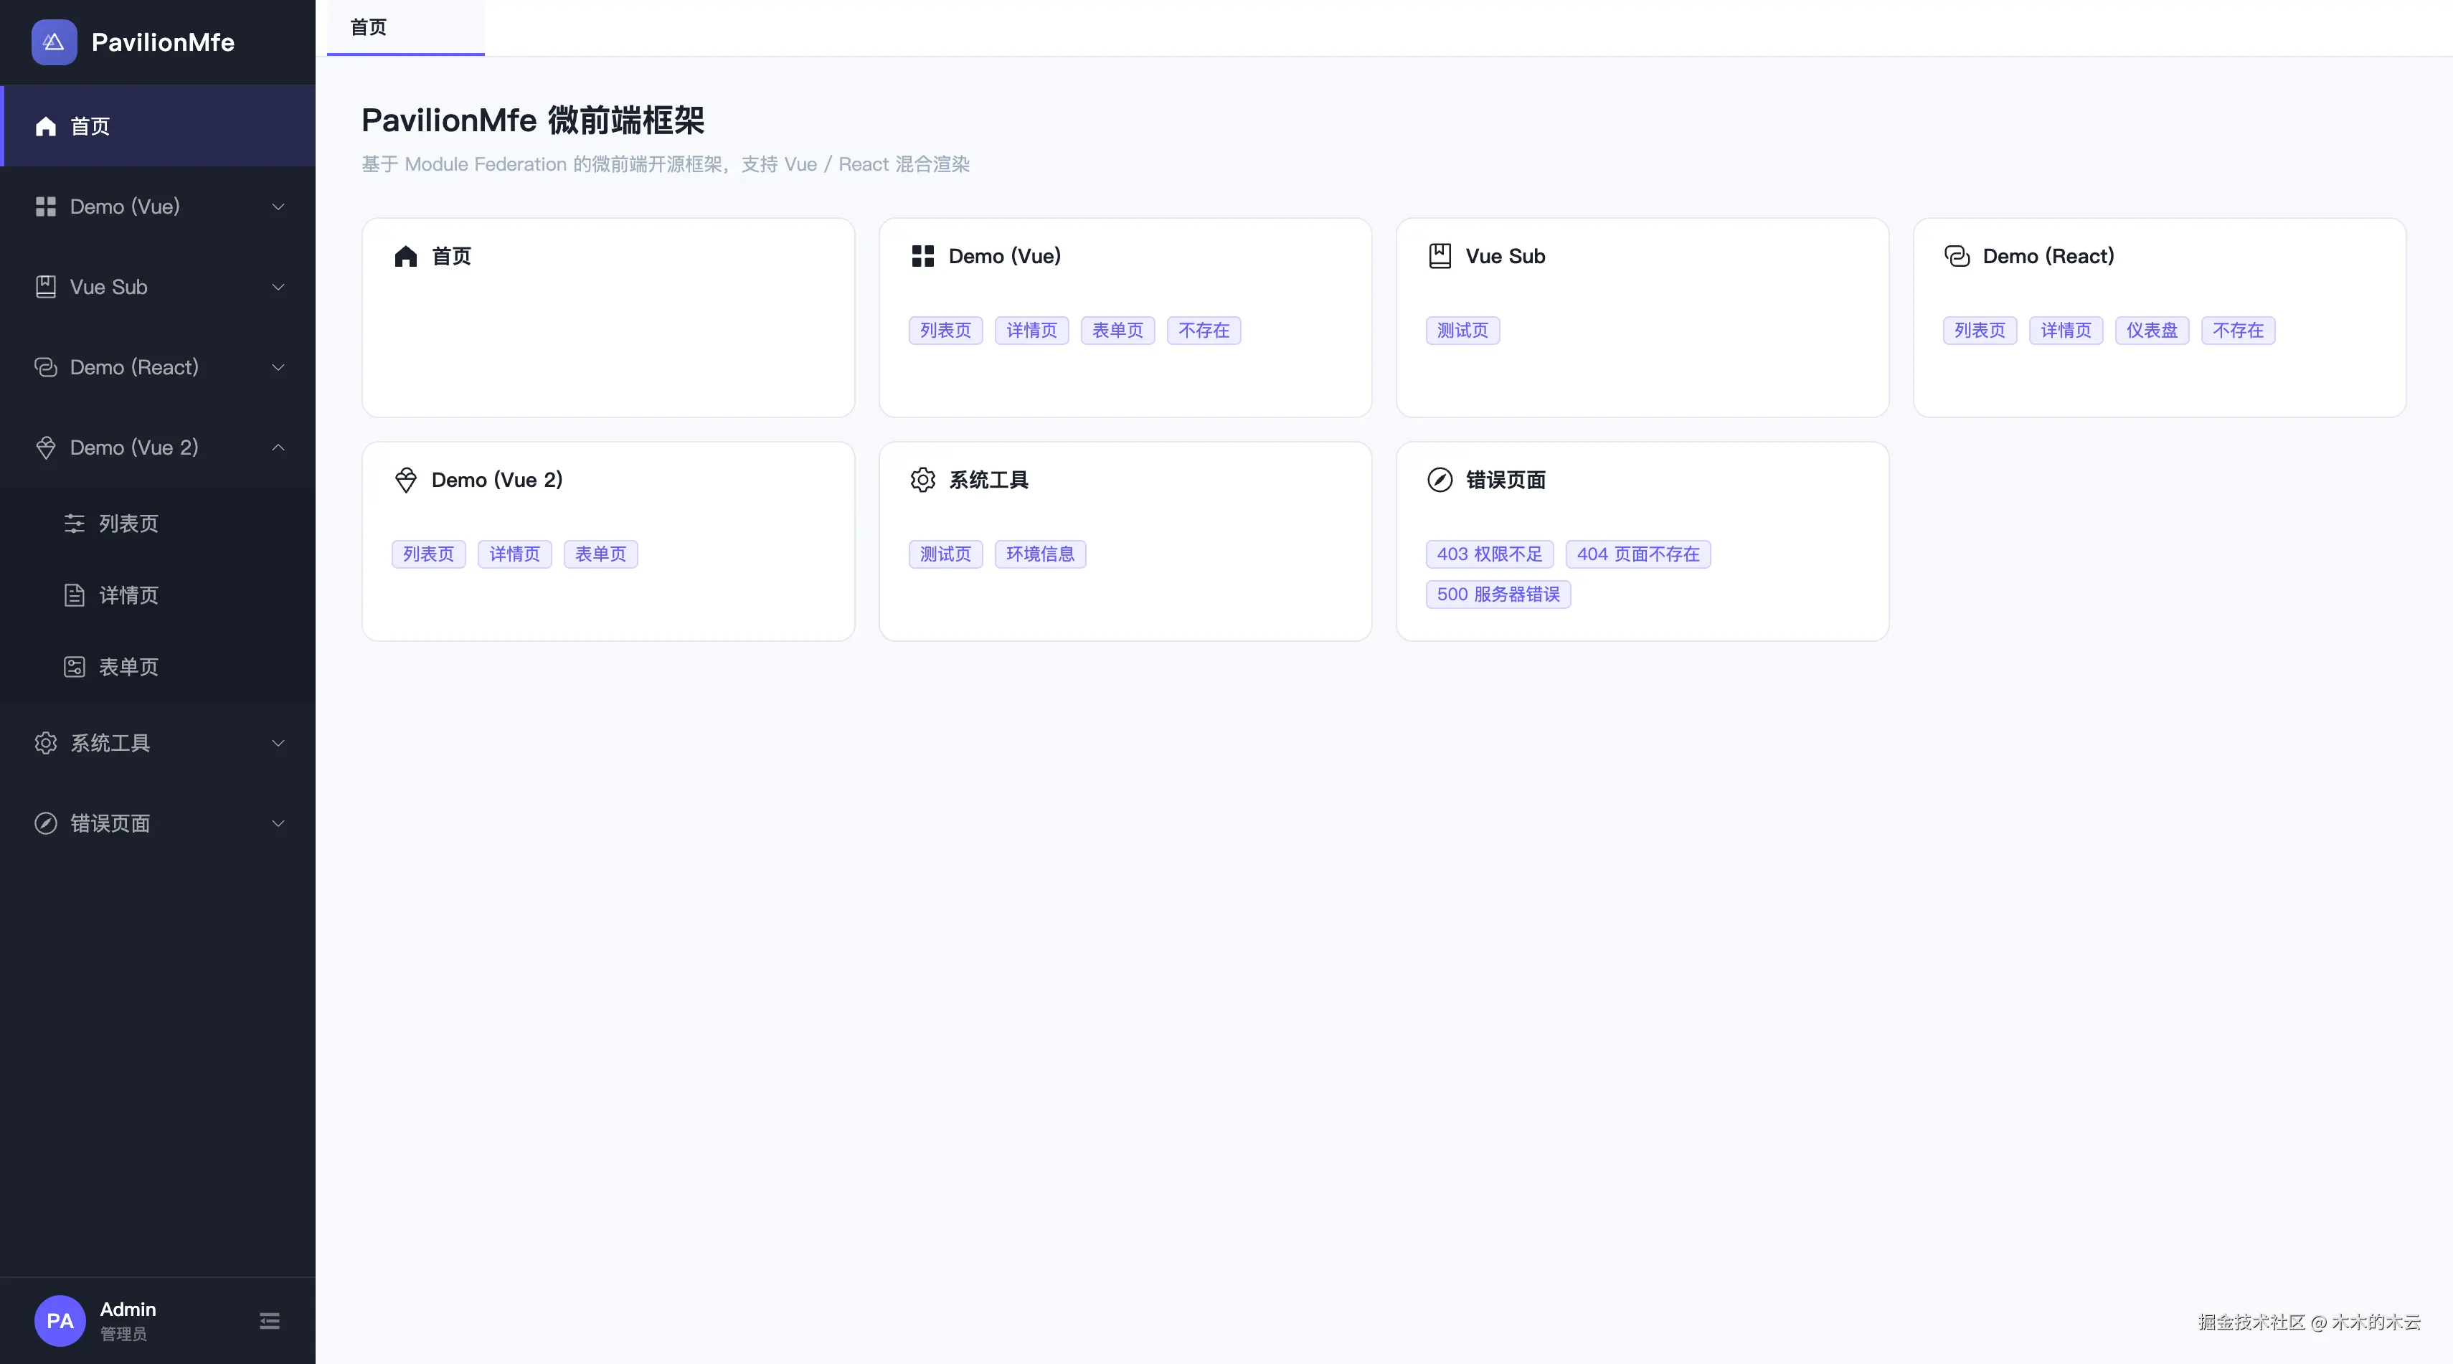This screenshot has width=2453, height=1364.
Task: Click 表单页 tag on Demo (Vue 2) card
Action: (601, 554)
